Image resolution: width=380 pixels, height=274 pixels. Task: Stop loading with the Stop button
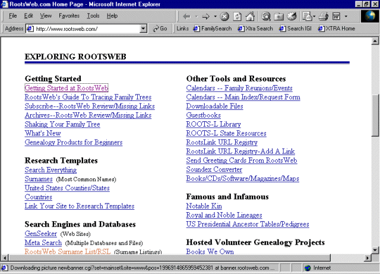coord(224,16)
